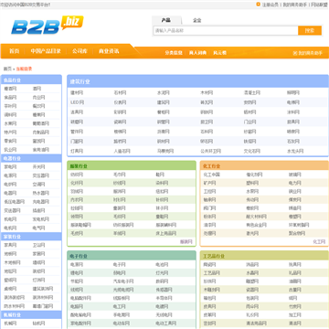329x329 pixels.
Task: Click 耐火材料网 in the 化工行业 panel
Action: 256,217
